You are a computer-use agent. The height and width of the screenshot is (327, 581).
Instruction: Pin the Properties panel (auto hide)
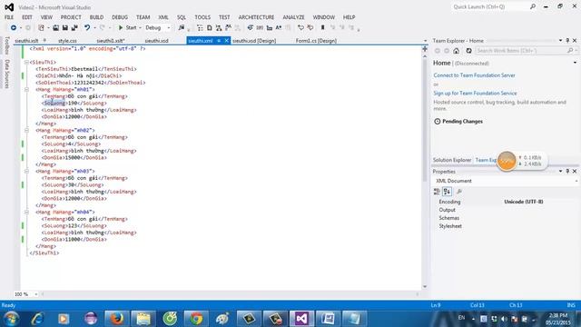tap(567, 172)
